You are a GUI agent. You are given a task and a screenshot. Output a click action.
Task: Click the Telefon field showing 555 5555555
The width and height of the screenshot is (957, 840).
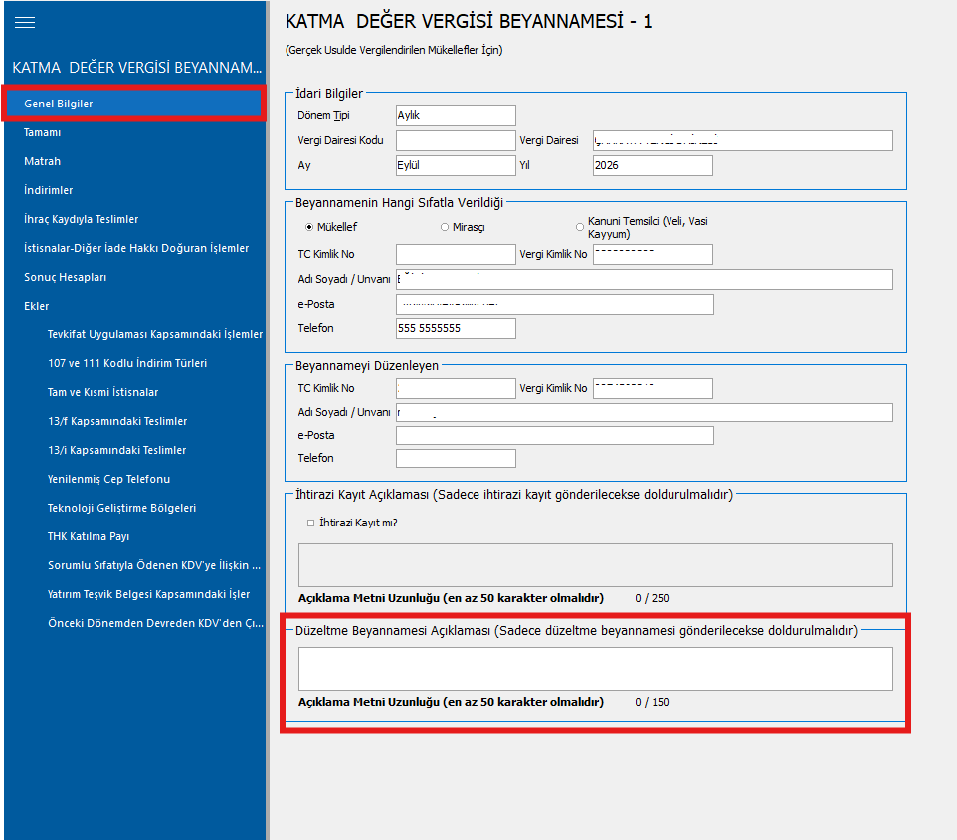point(456,328)
